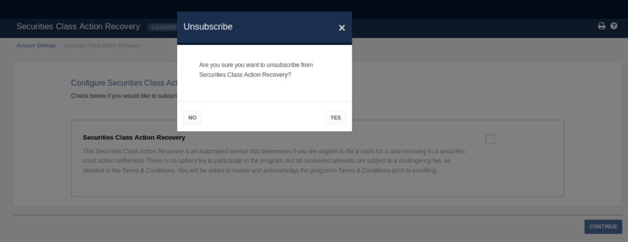Click the bold Securities Class Action Recovery label
This screenshot has width=628, height=242.
coord(134,138)
